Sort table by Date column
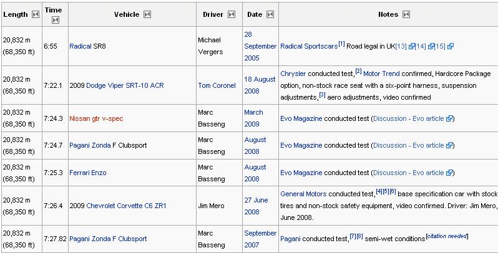 269,14
